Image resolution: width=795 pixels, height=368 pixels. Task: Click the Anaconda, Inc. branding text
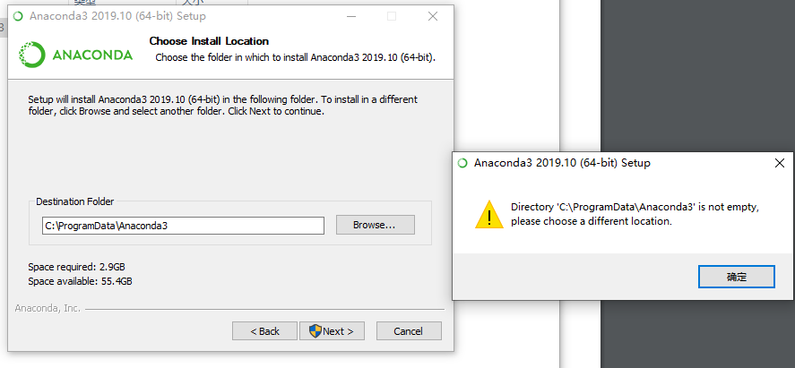click(x=48, y=308)
